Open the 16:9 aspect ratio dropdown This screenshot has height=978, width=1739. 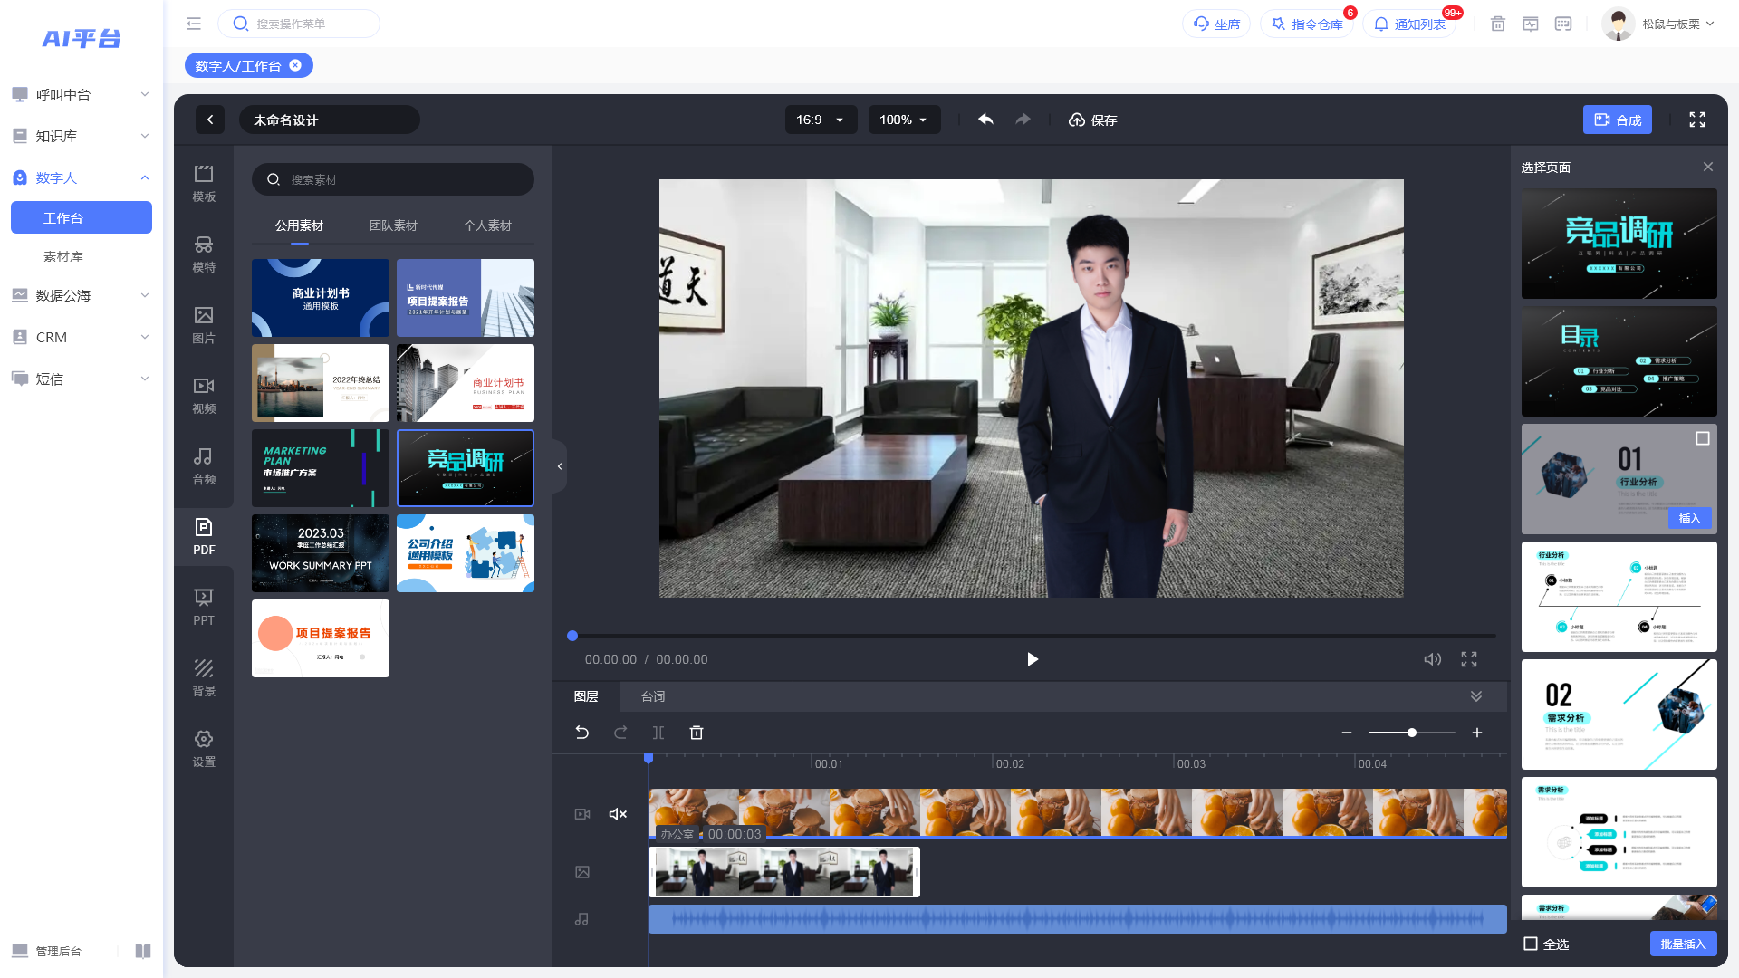point(821,120)
